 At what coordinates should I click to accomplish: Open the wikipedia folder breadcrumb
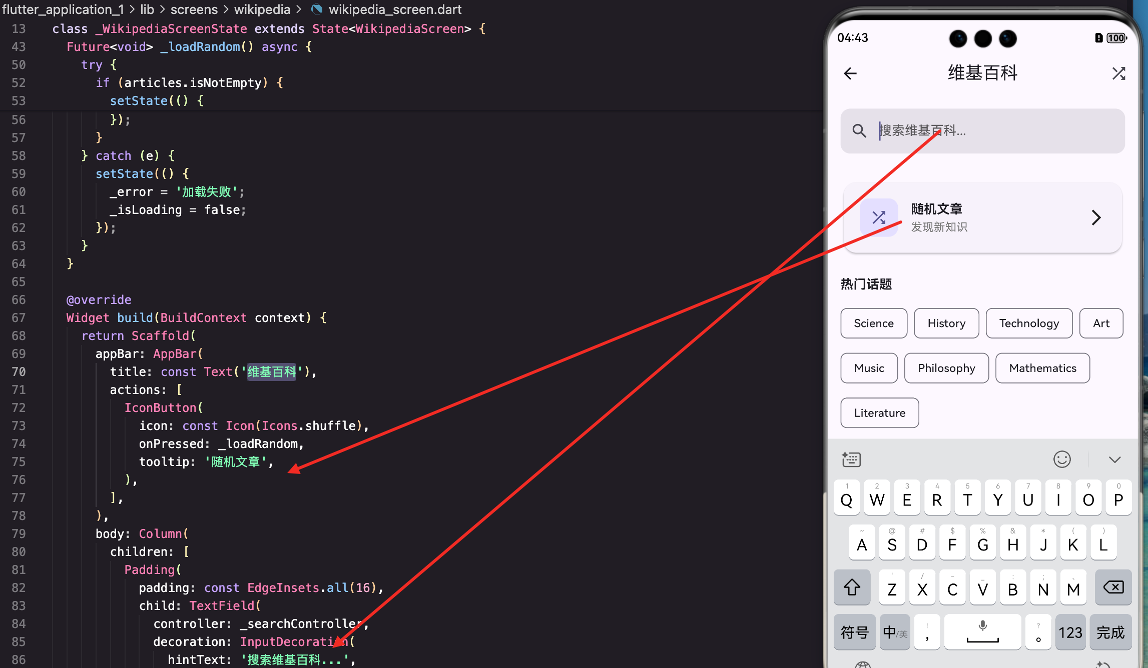point(262,9)
